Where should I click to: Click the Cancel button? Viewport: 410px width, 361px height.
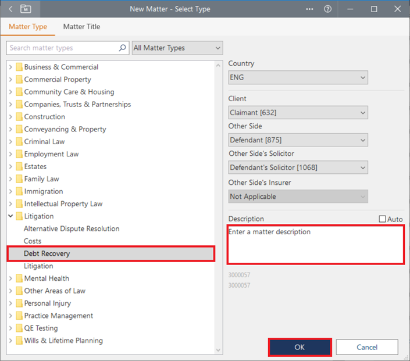point(367,347)
